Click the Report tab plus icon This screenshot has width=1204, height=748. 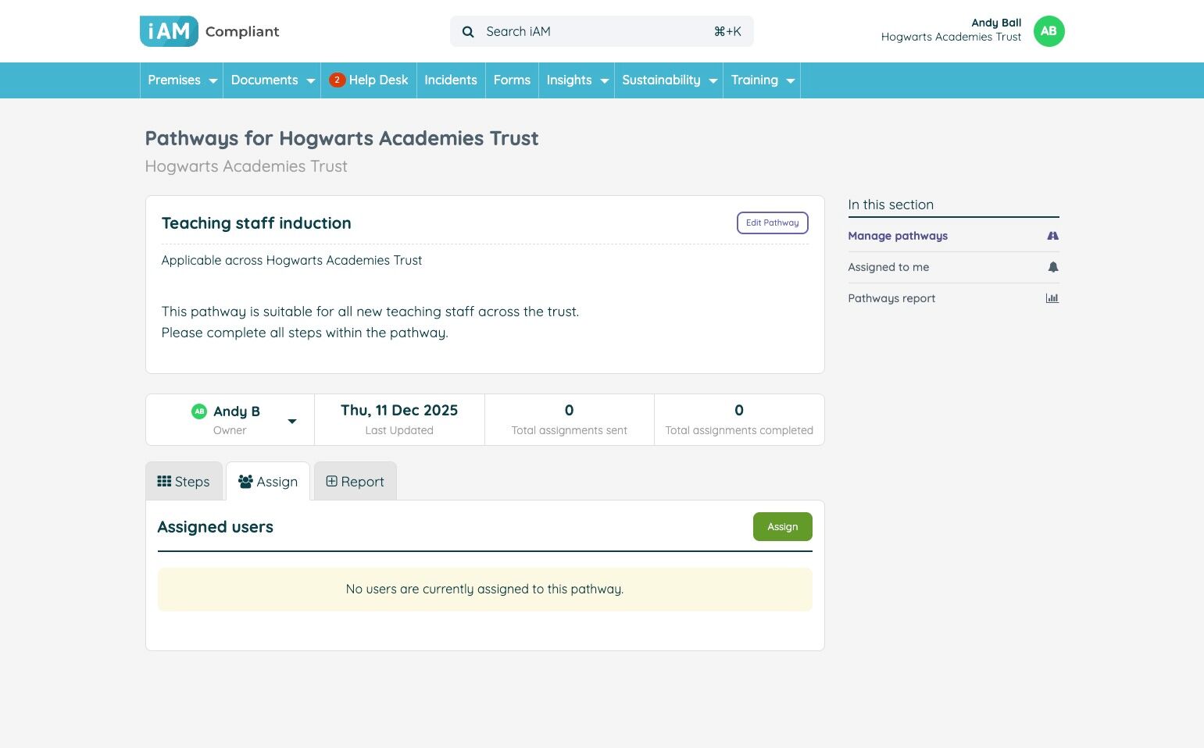pyautogui.click(x=331, y=481)
